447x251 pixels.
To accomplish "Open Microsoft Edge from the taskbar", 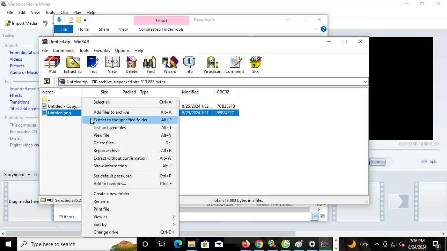I will 178,244.
